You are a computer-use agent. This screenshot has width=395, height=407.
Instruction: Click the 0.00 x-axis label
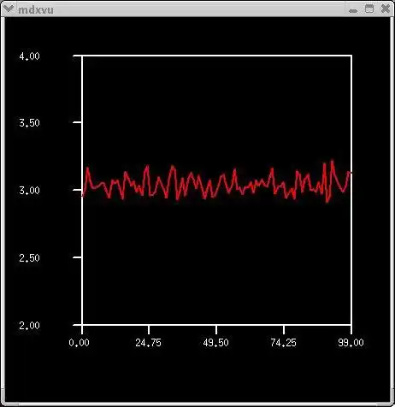pos(79,343)
